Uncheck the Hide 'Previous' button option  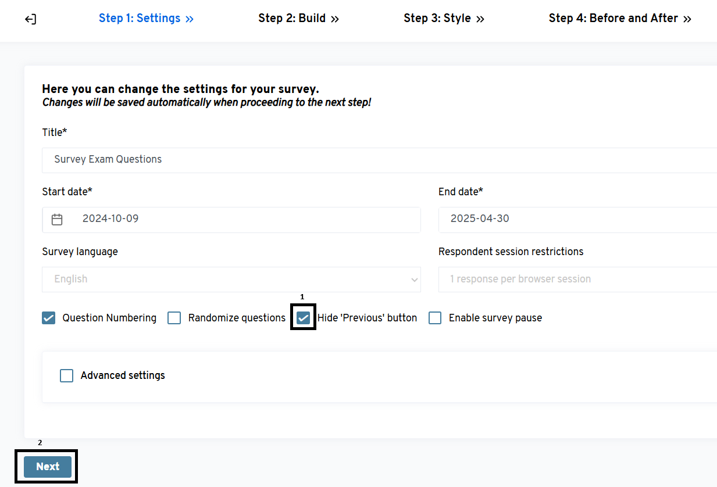pos(304,318)
